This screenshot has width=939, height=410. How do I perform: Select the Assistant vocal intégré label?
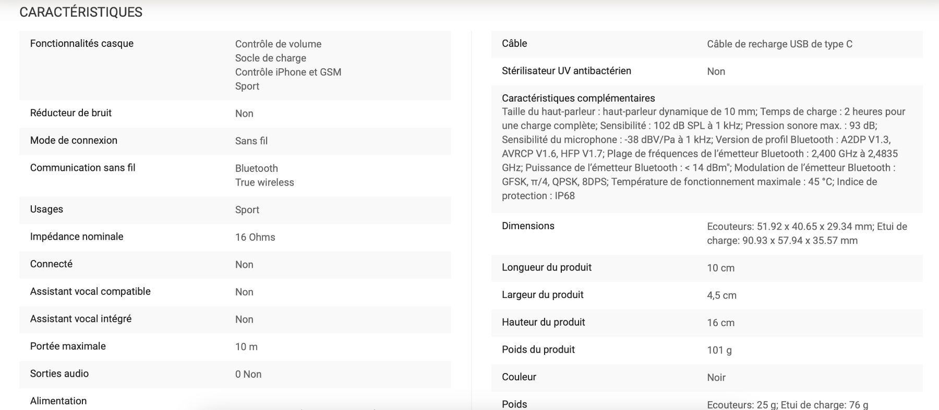pos(81,318)
